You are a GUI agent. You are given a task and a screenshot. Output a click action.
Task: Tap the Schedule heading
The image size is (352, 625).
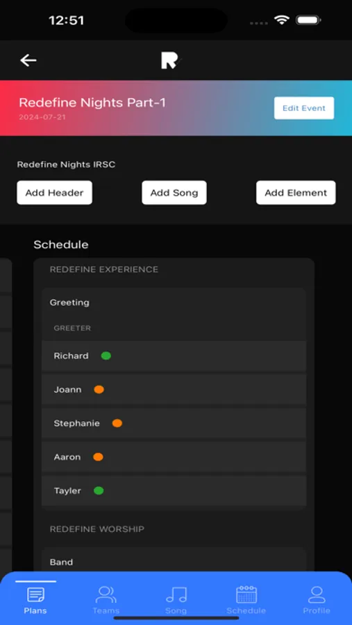pos(61,244)
